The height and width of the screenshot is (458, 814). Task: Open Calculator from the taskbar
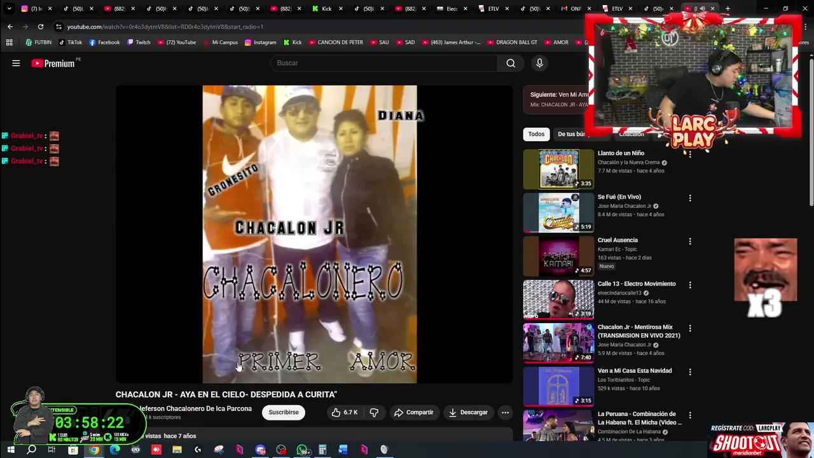(322, 450)
